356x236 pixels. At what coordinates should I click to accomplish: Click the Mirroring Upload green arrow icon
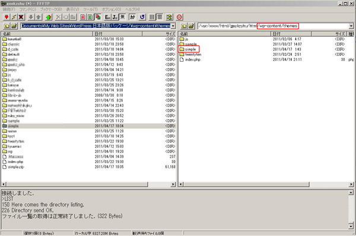click(49, 17)
